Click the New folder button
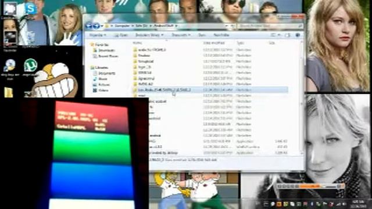The image size is (372, 209). pyautogui.click(x=221, y=35)
